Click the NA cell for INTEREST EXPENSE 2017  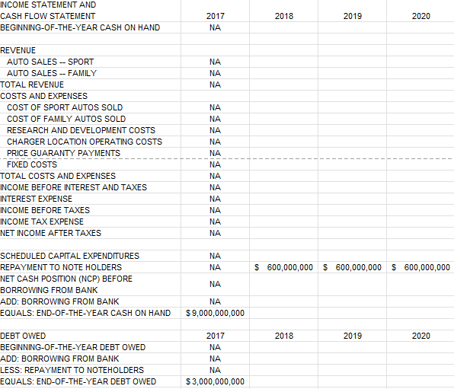pos(215,199)
